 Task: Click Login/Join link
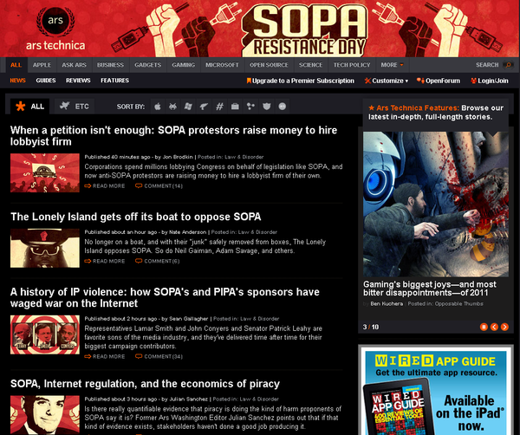point(490,81)
